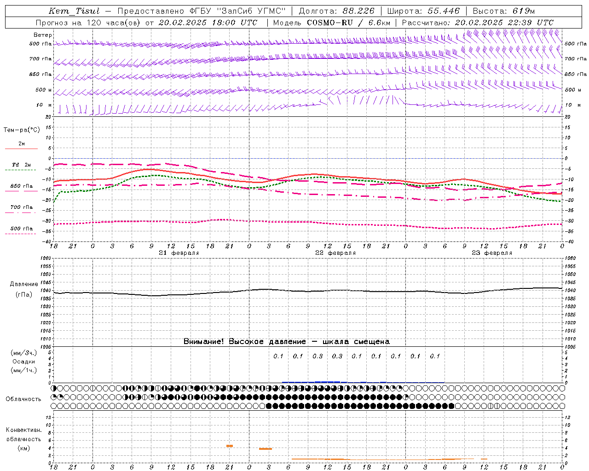The height and width of the screenshot is (471, 589).
Task: Click the "Ветер" wind panel label
Action: coord(43,35)
